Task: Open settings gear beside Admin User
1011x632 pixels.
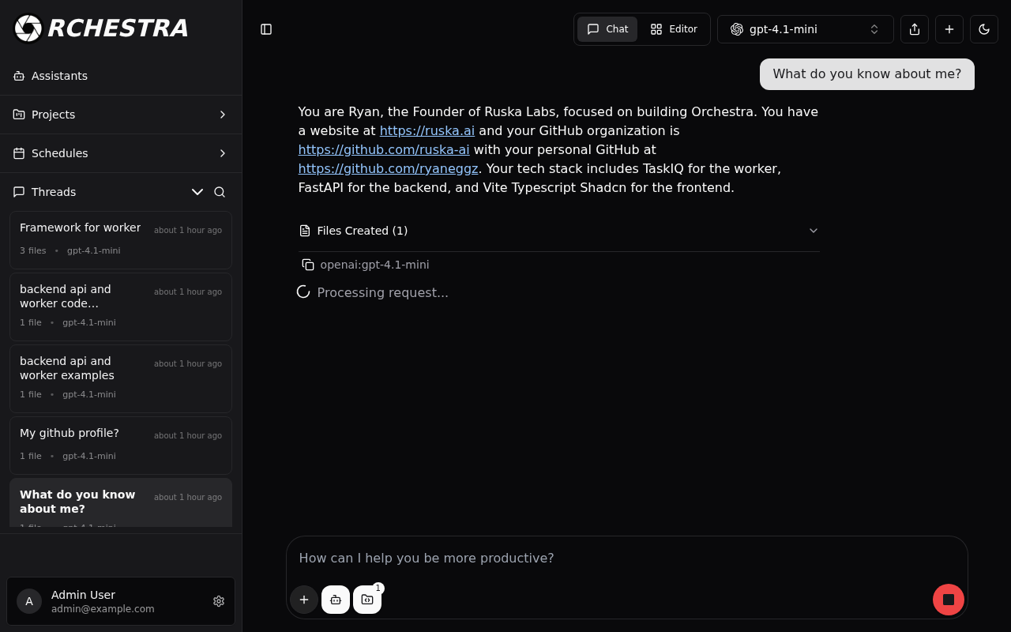Action: [219, 601]
